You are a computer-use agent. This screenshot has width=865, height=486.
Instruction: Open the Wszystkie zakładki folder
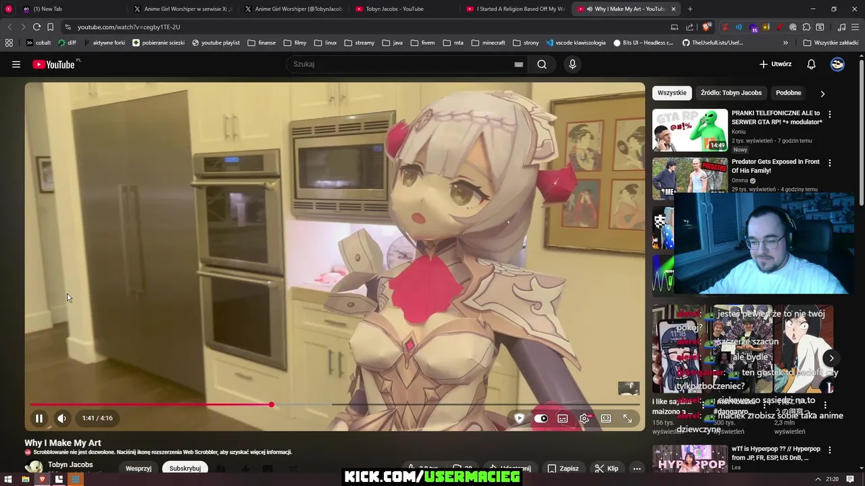point(831,43)
